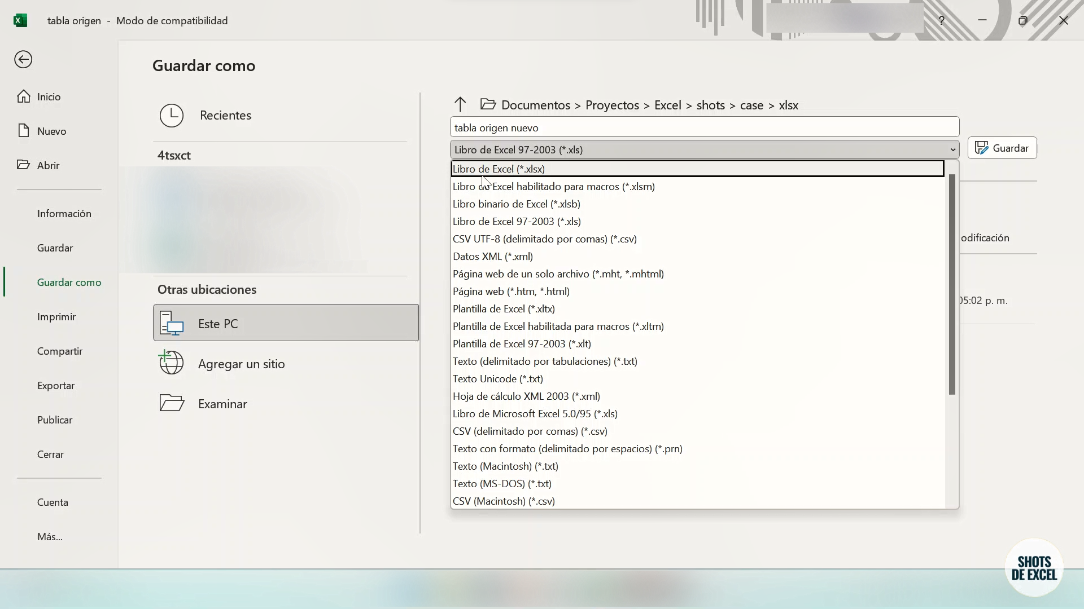Viewport: 1084px width, 609px height.
Task: Select Datos XML (*.xml) option
Action: pyautogui.click(x=697, y=256)
